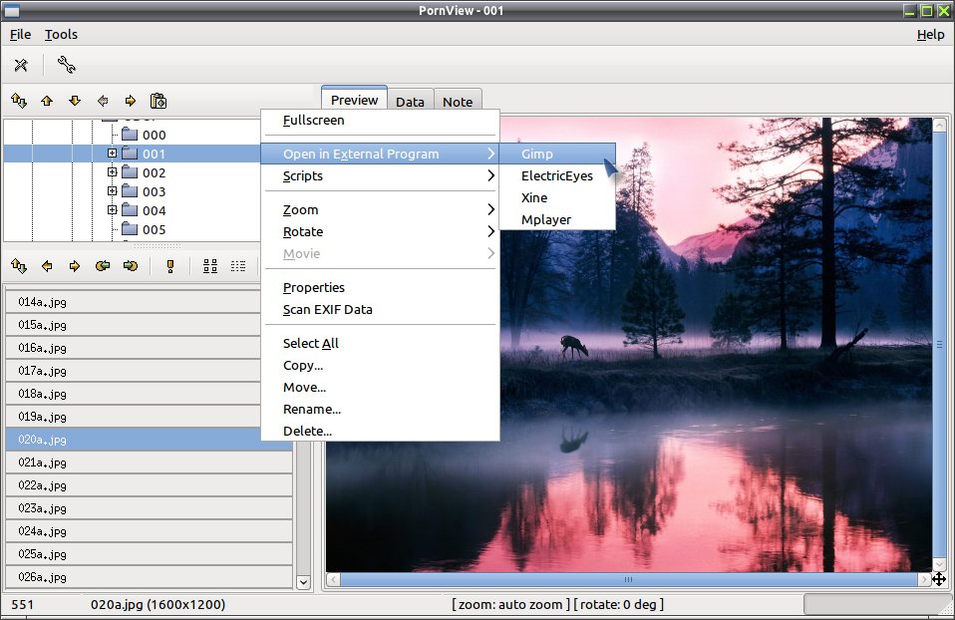Select folder 005 in the tree
955x620 pixels.
pyautogui.click(x=144, y=229)
